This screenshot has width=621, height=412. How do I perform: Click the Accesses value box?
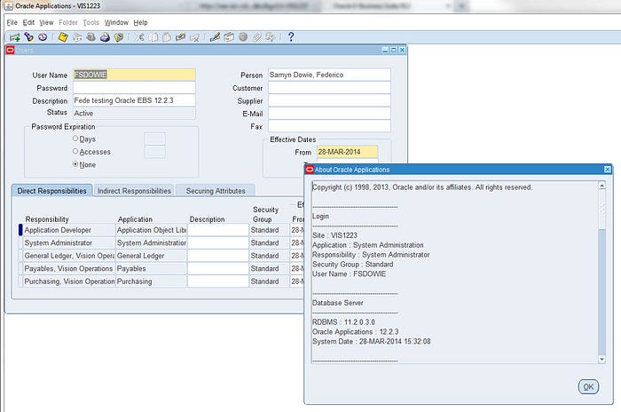pyautogui.click(x=155, y=152)
